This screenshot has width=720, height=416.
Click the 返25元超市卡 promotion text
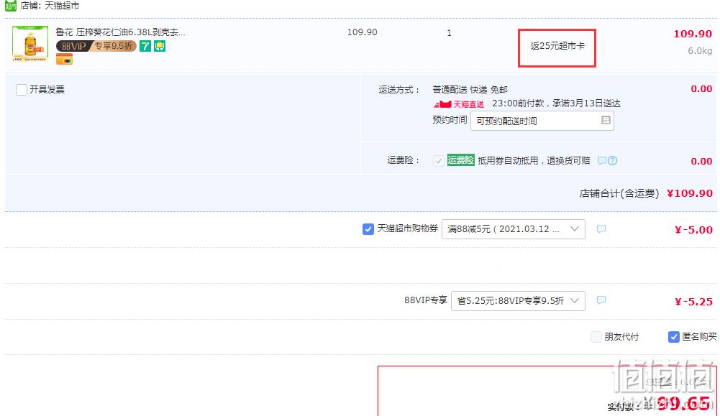pyautogui.click(x=557, y=46)
